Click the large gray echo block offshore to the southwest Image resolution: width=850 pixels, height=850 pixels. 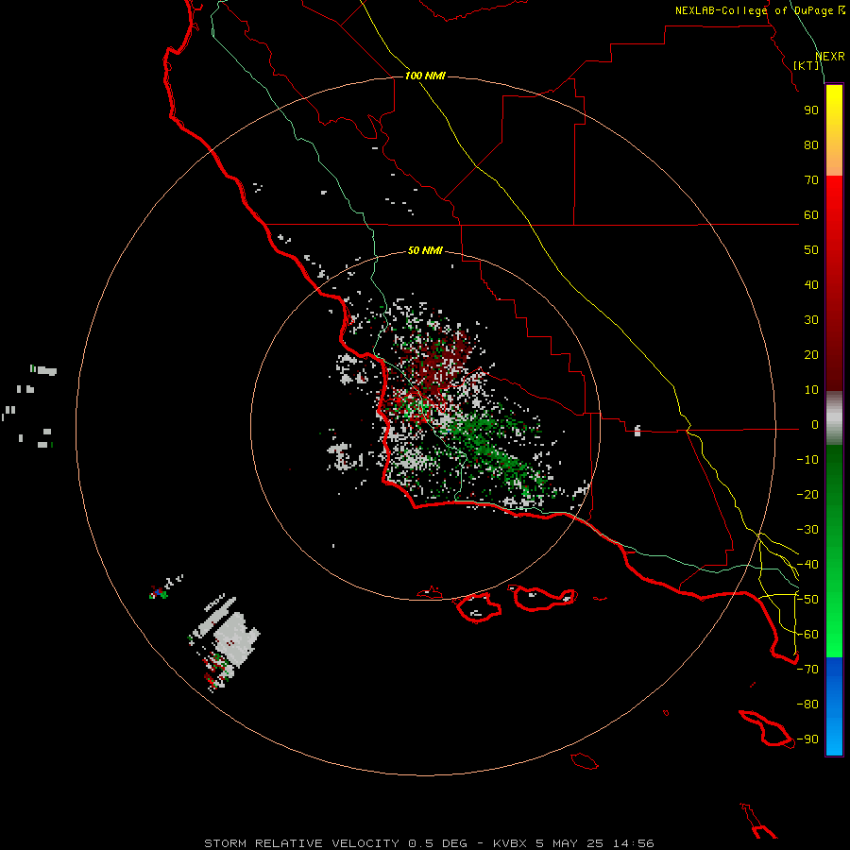coord(236,639)
